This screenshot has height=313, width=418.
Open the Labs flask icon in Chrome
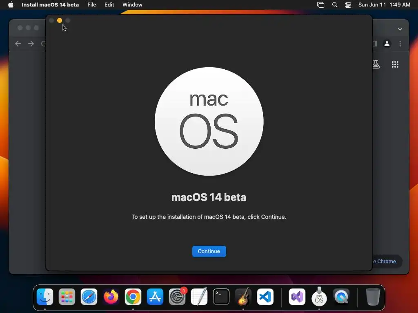tap(376, 64)
